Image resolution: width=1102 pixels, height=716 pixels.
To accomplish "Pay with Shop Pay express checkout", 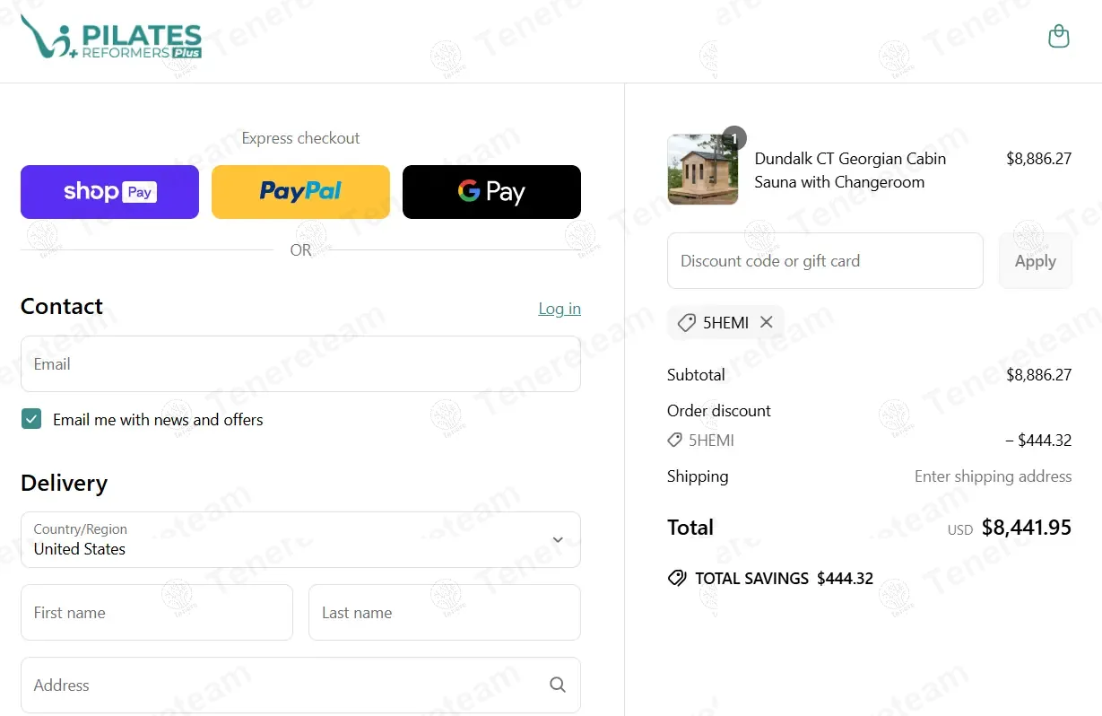I will tap(109, 192).
